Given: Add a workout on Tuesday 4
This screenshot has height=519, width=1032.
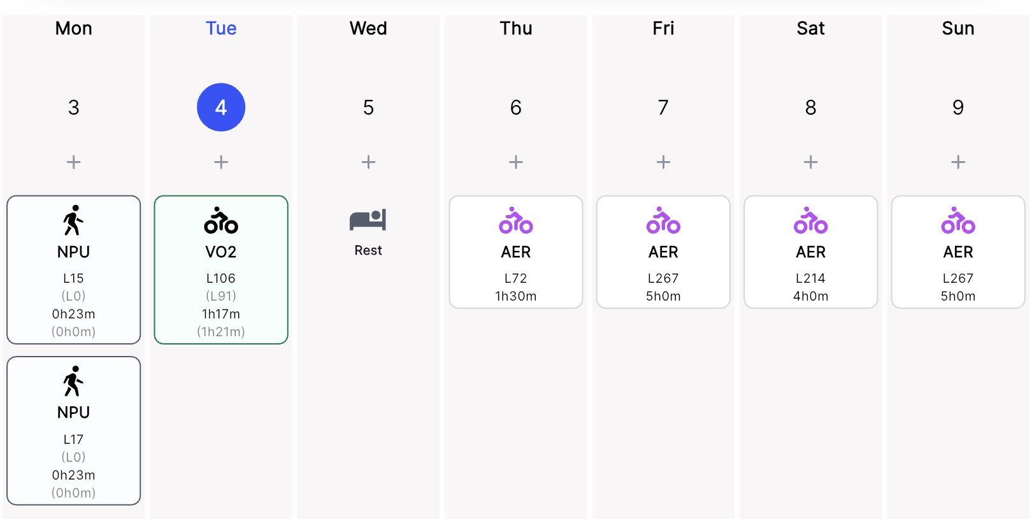Looking at the screenshot, I should click(x=221, y=162).
